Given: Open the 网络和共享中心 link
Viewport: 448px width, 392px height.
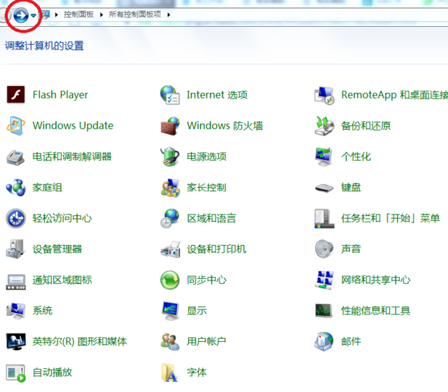Looking at the screenshot, I should (x=375, y=280).
